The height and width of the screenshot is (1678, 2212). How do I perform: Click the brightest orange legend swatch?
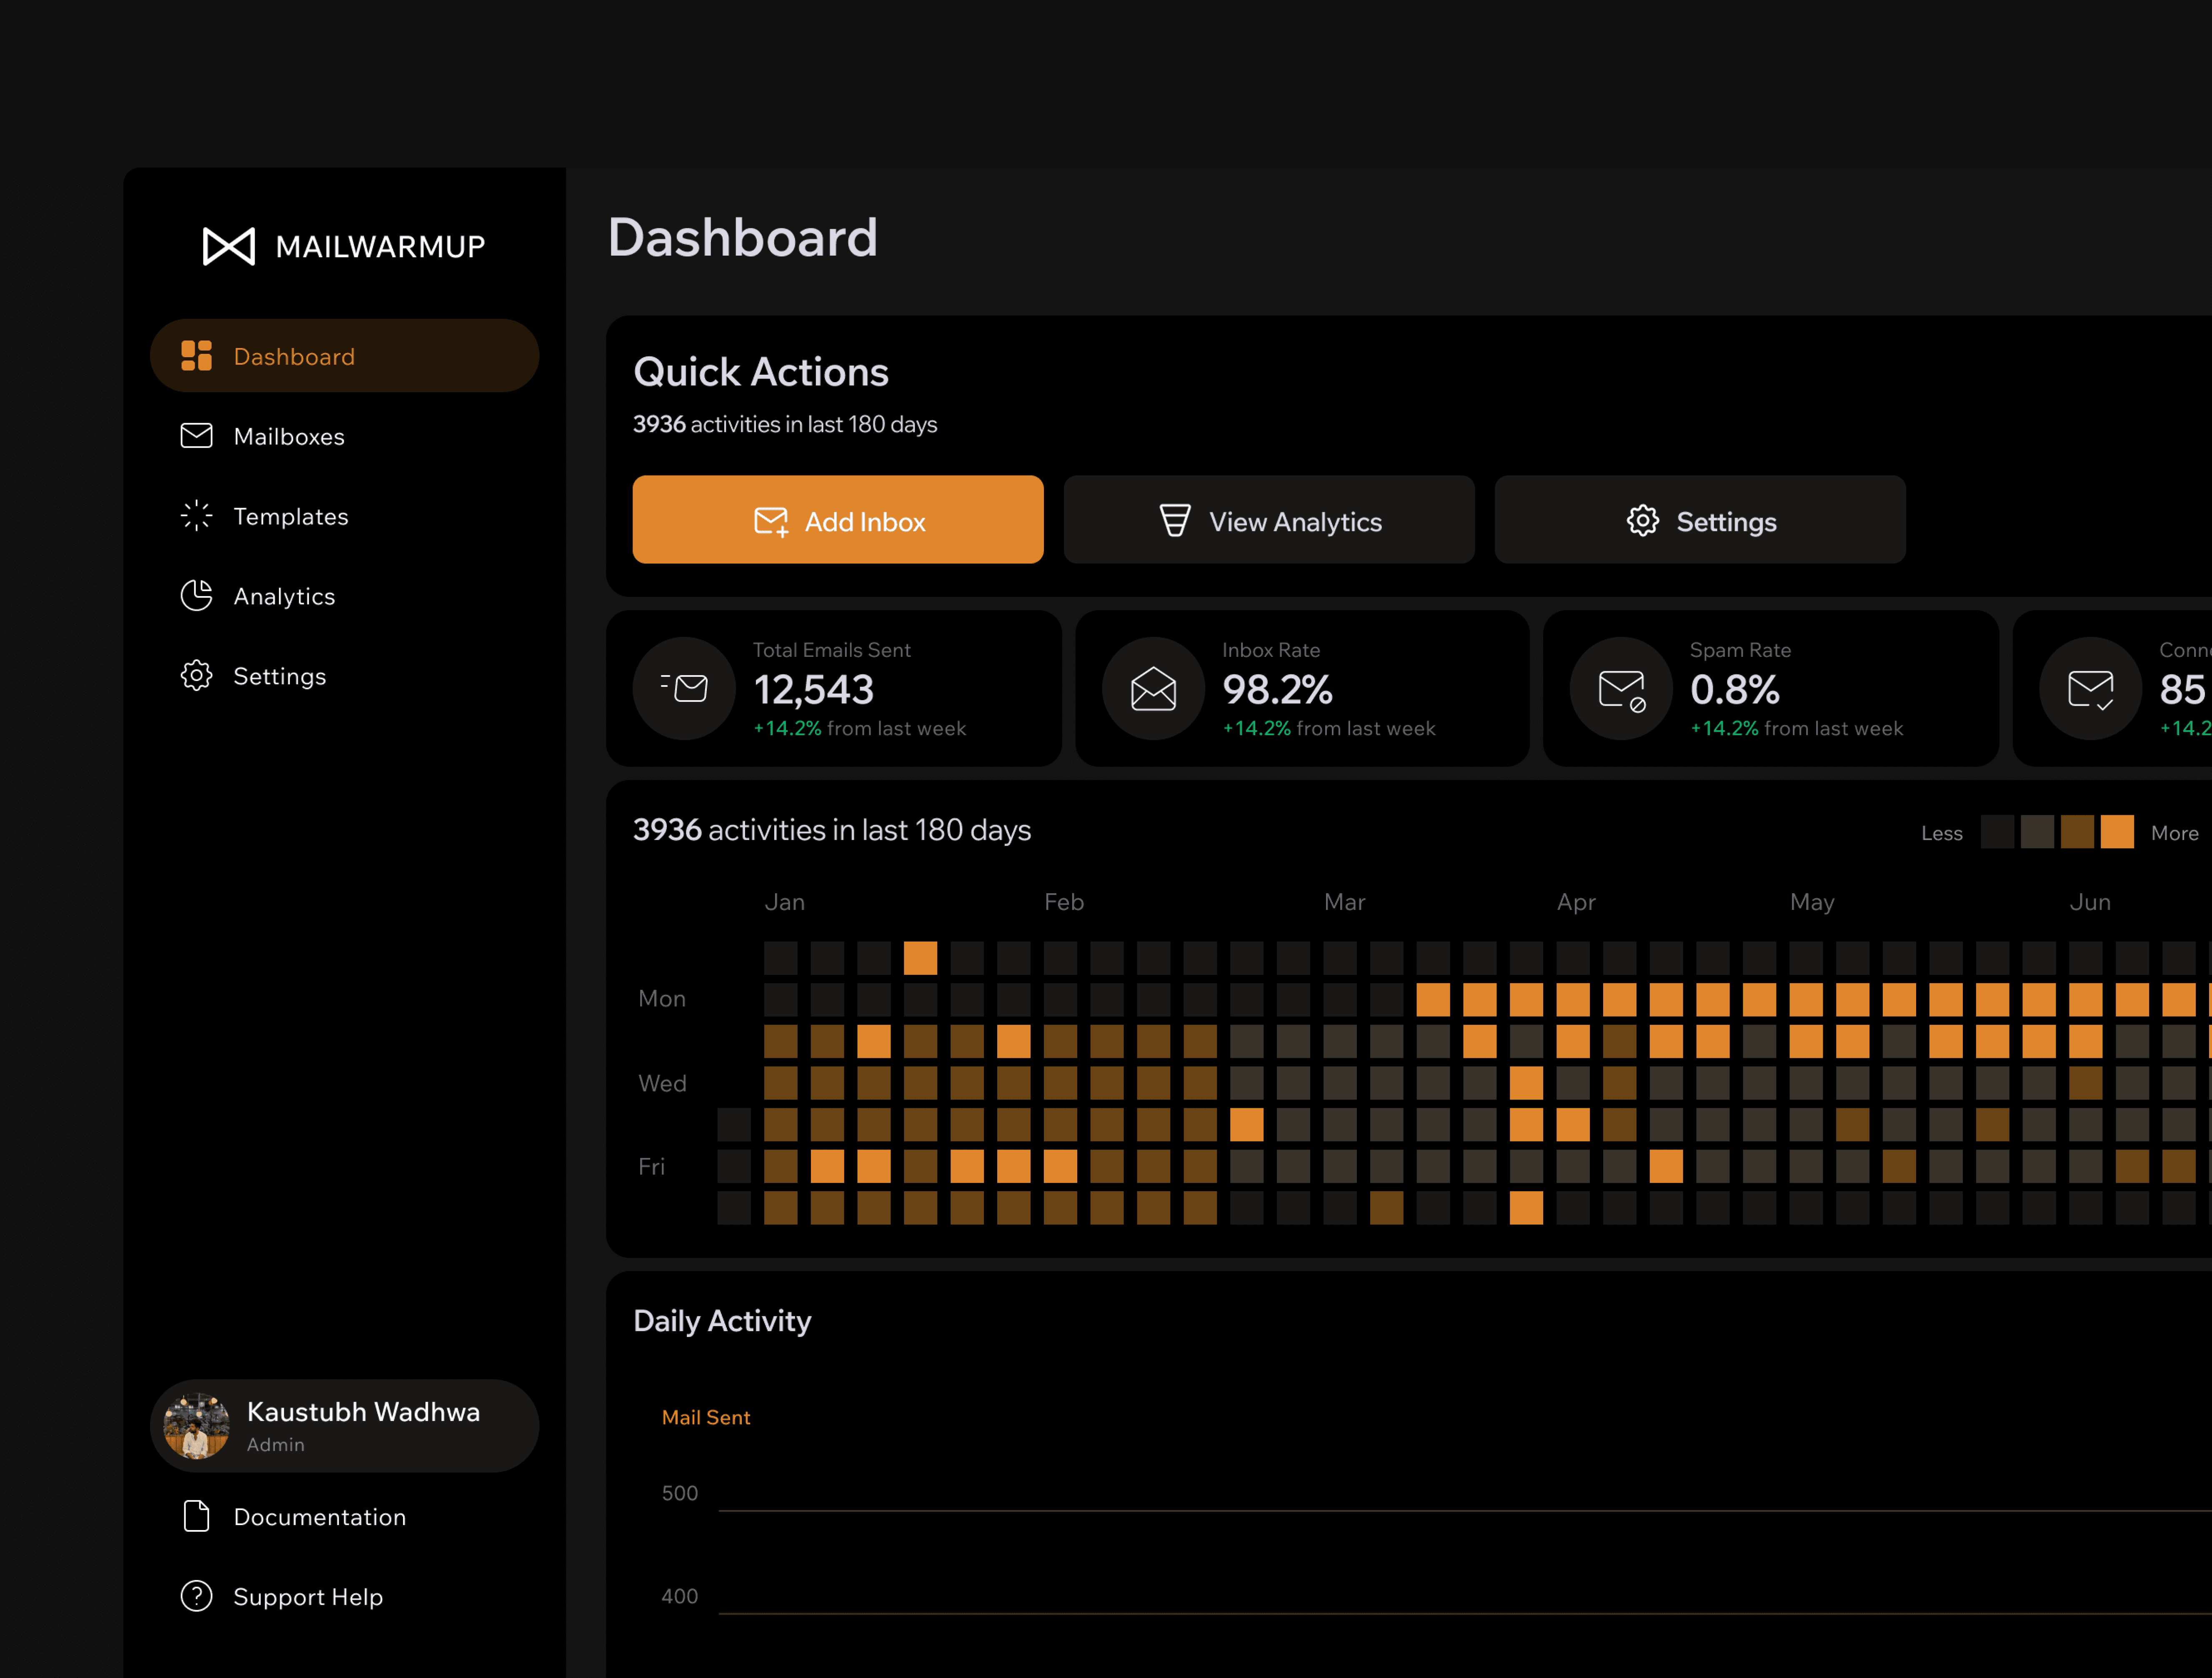coord(2117,832)
